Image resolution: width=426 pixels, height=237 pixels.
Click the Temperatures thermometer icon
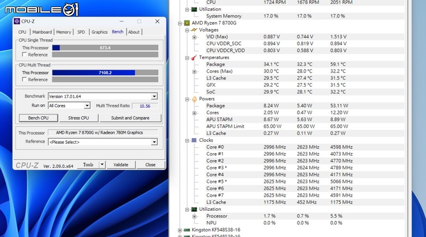click(194, 57)
